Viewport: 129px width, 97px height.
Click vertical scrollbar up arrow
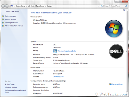tap(127, 10)
